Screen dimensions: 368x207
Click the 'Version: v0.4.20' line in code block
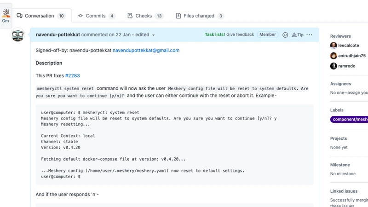coord(61,147)
